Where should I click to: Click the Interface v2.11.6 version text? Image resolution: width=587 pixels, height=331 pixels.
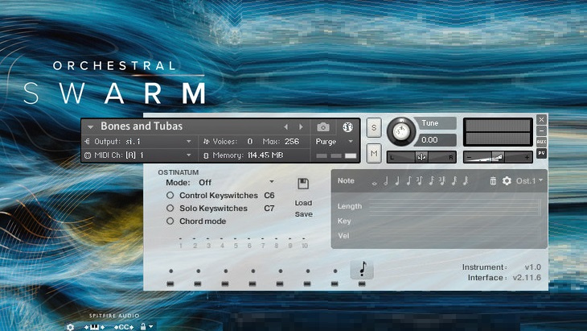point(504,278)
